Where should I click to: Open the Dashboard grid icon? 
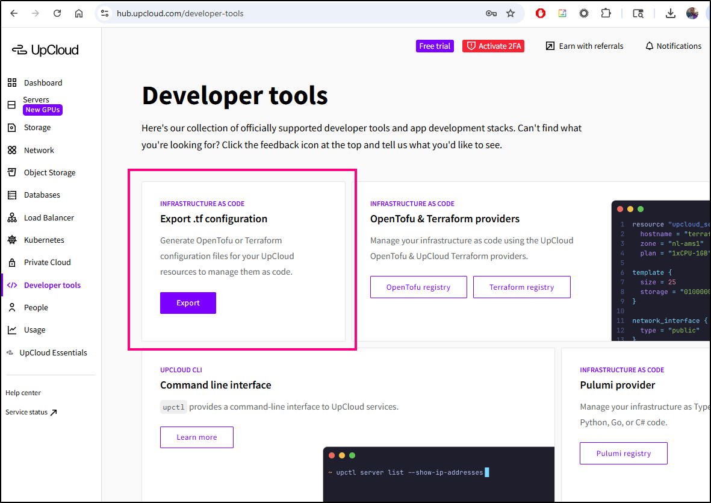click(x=12, y=83)
